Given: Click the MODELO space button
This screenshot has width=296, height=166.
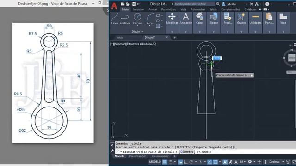Looking at the screenshot, I should tap(155, 162).
